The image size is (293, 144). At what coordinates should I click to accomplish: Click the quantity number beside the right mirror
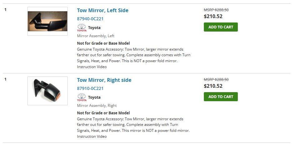5,79
